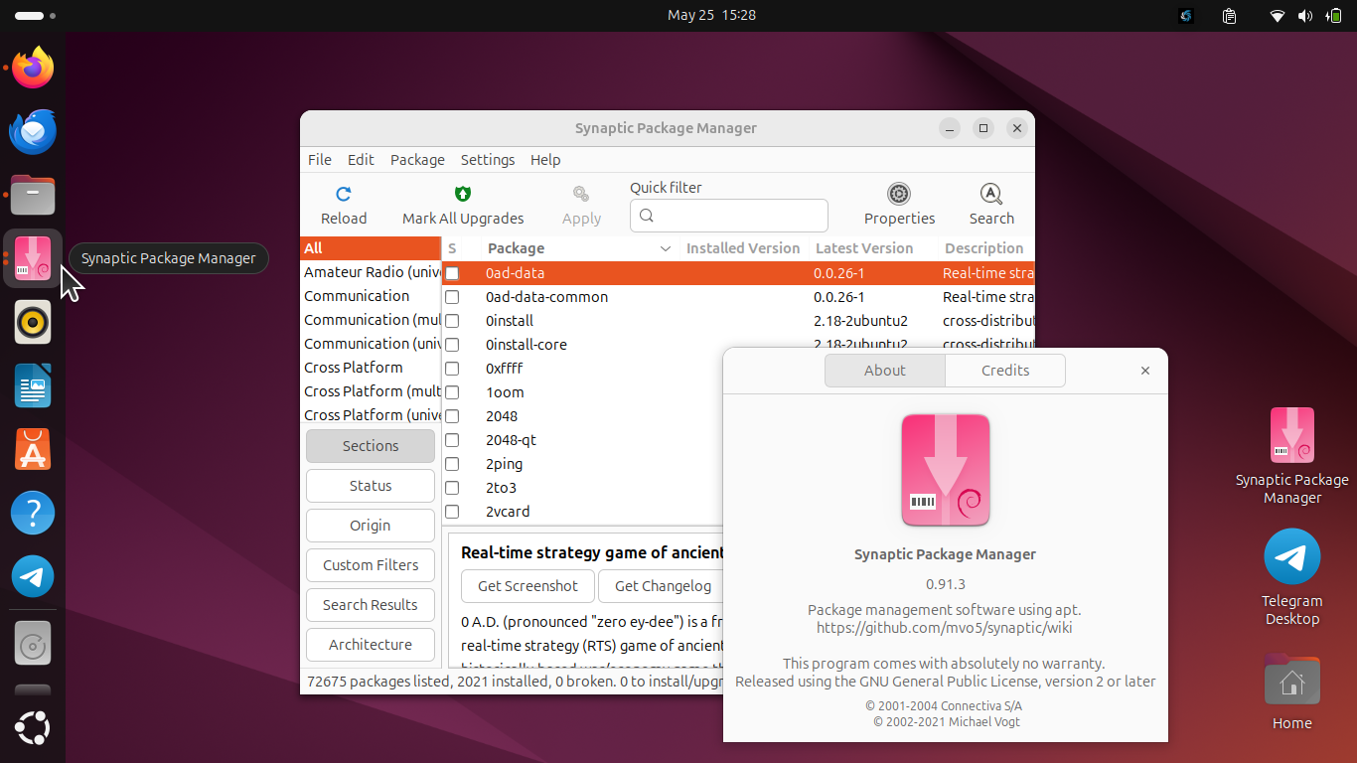Open the Package menu
The image size is (1357, 763).
[x=417, y=160]
